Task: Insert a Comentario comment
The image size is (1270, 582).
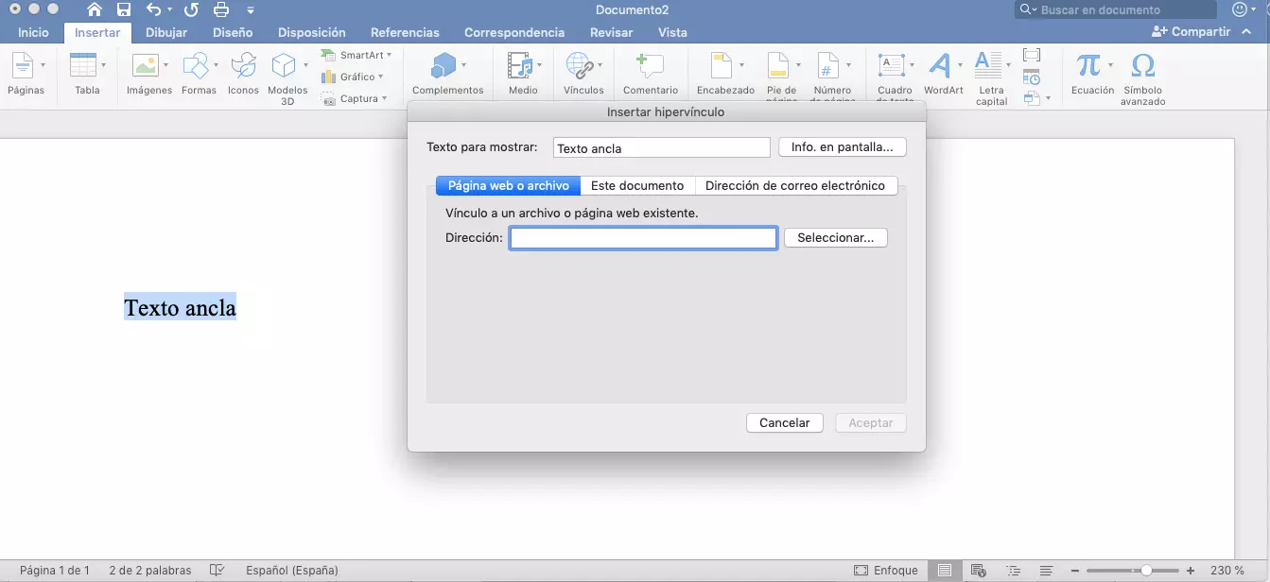Action: tap(650, 65)
